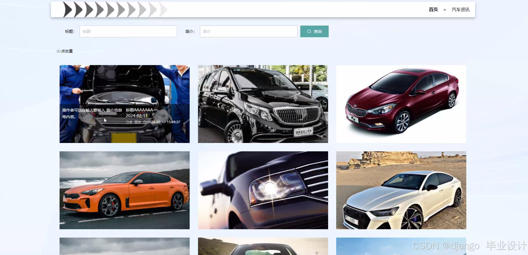Screen dimensions: 528x255
Task: Open the maroon Kia K3 sedan card
Action: (x=401, y=104)
